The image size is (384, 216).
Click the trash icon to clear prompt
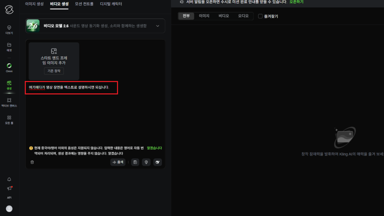pos(32,162)
